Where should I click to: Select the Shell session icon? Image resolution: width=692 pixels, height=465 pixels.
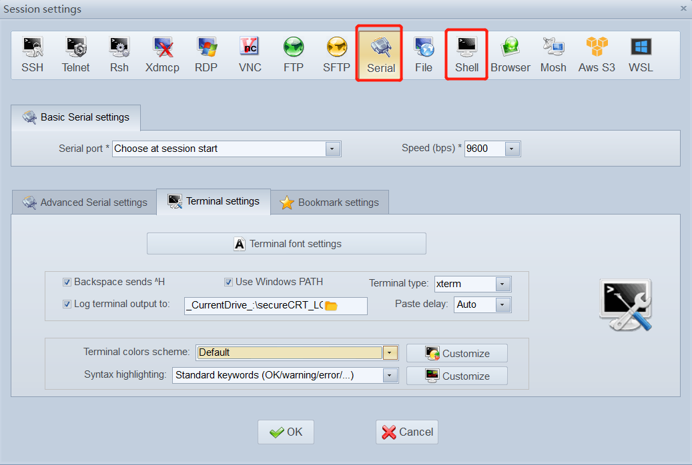tap(467, 55)
